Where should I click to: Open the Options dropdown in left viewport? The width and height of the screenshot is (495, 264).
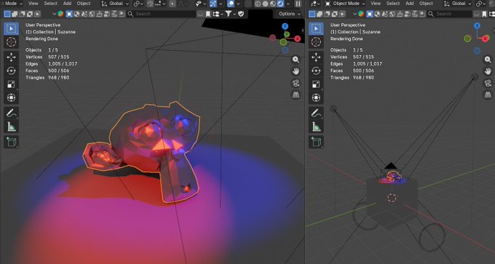click(x=290, y=14)
